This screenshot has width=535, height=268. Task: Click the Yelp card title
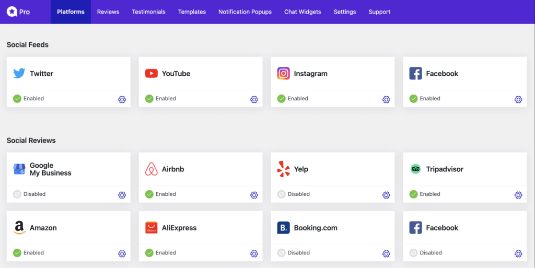[301, 169]
